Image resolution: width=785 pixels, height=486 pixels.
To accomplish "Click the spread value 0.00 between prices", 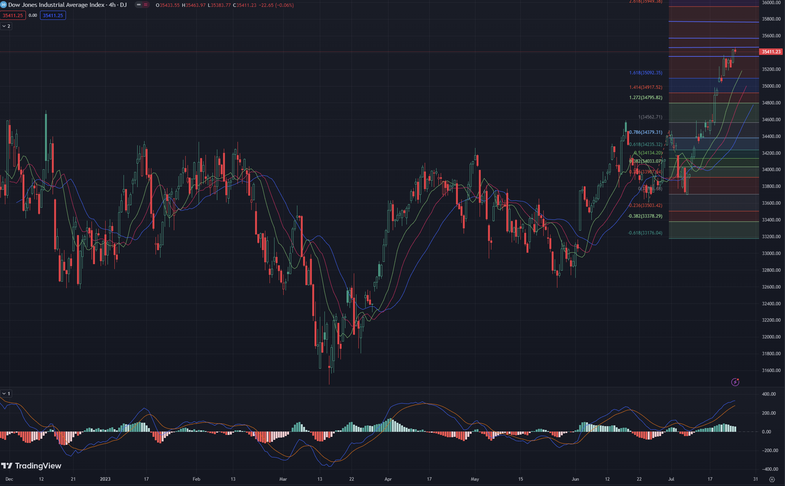I will tap(33, 16).
